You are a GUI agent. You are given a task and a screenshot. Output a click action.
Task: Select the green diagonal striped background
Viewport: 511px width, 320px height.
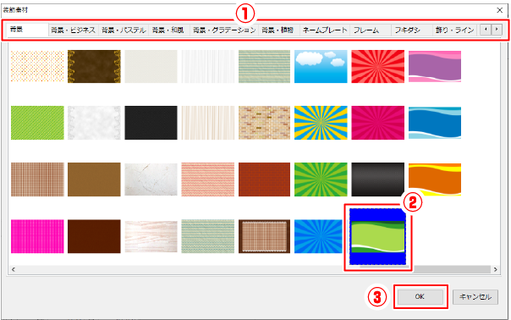pyautogui.click(x=37, y=123)
